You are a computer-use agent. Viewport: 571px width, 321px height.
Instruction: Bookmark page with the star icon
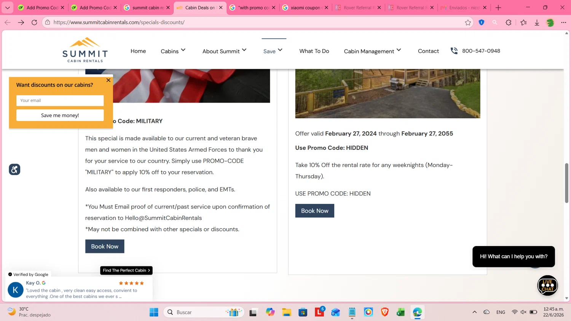click(468, 22)
